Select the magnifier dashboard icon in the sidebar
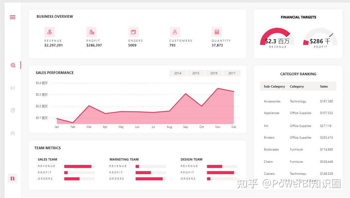 pyautogui.click(x=13, y=65)
